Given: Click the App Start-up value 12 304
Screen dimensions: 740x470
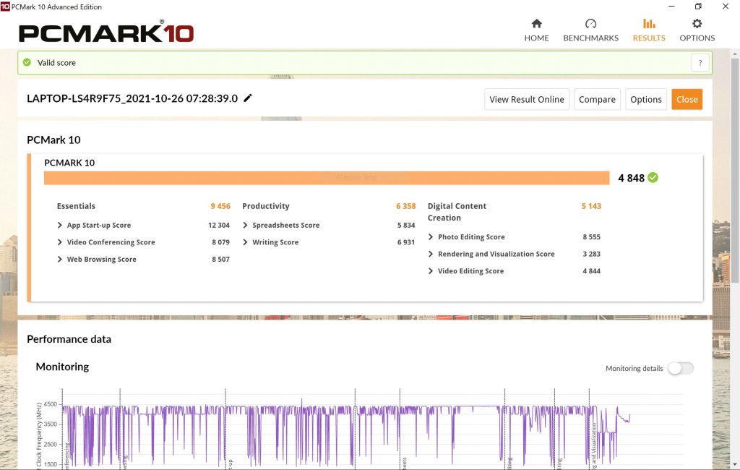Looking at the screenshot, I should click(219, 226).
